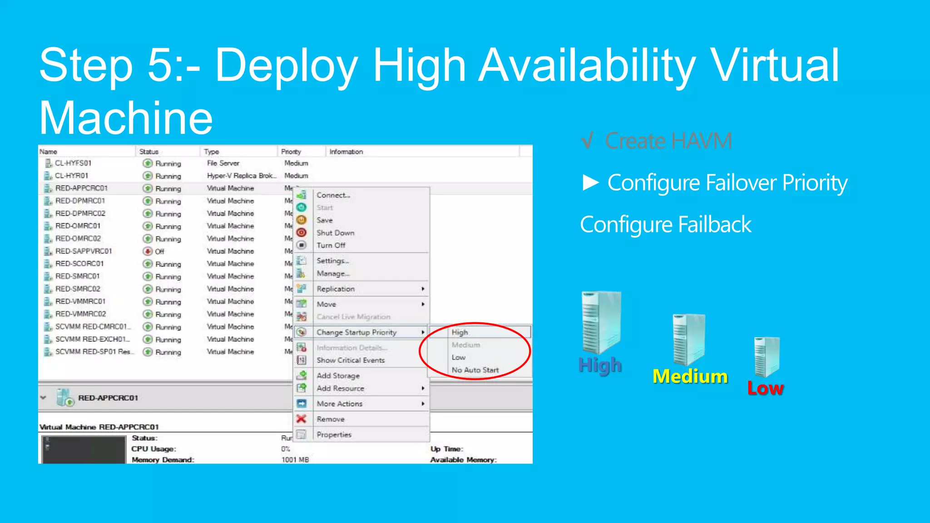Click the More Actions arrow icon
Viewport: 930px width, 523px height.
click(302, 403)
